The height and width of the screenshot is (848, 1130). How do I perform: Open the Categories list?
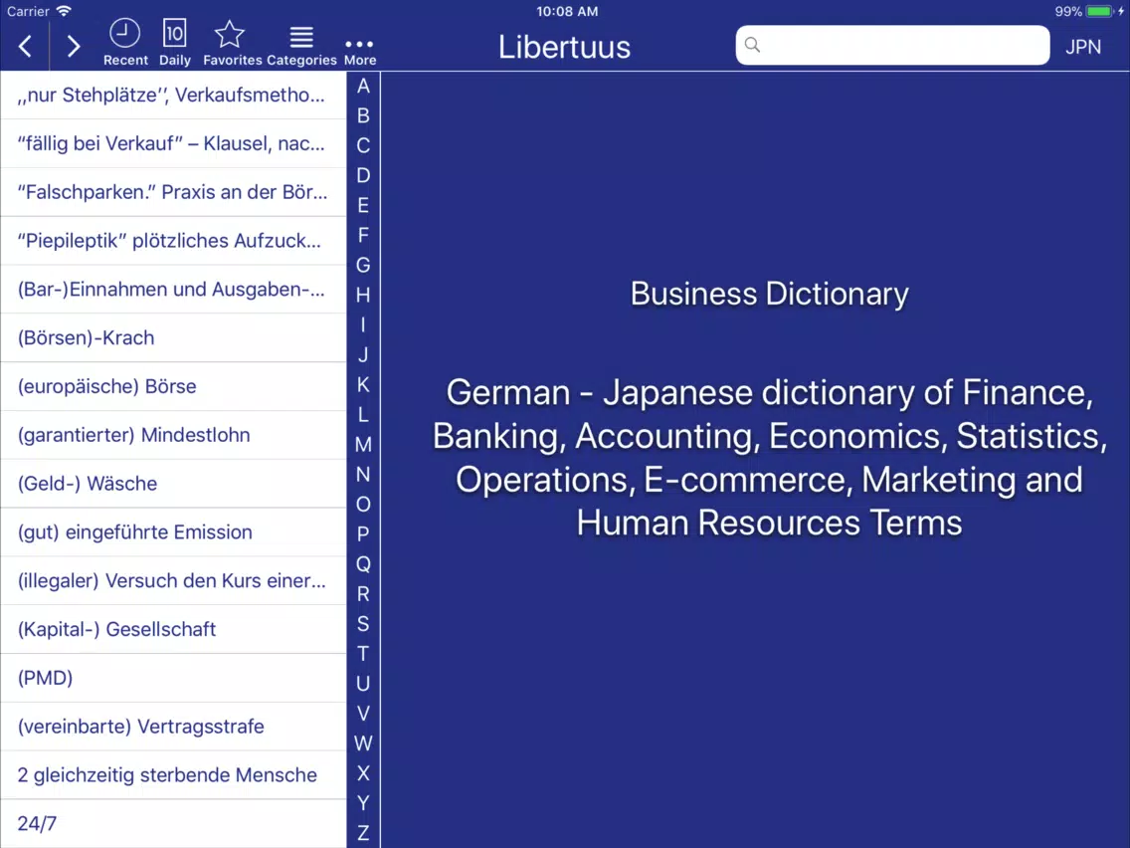tap(301, 44)
